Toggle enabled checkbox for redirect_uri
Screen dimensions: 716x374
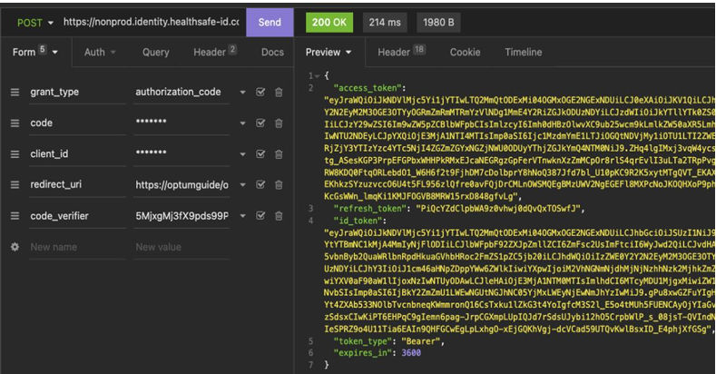pyautogui.click(x=260, y=185)
